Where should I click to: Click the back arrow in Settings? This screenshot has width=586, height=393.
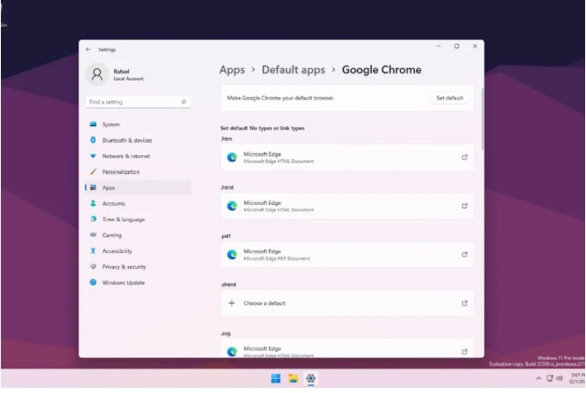pos(89,49)
